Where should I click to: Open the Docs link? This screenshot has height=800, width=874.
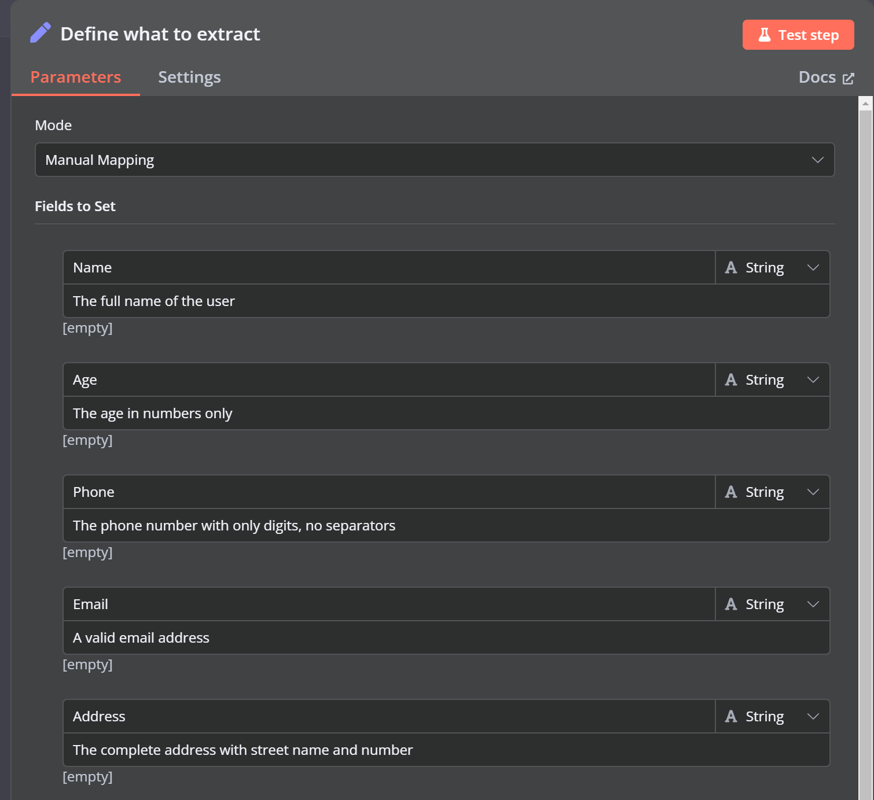(826, 77)
